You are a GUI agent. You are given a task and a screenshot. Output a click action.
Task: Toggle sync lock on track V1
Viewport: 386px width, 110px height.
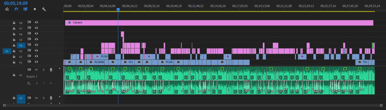click(x=30, y=62)
